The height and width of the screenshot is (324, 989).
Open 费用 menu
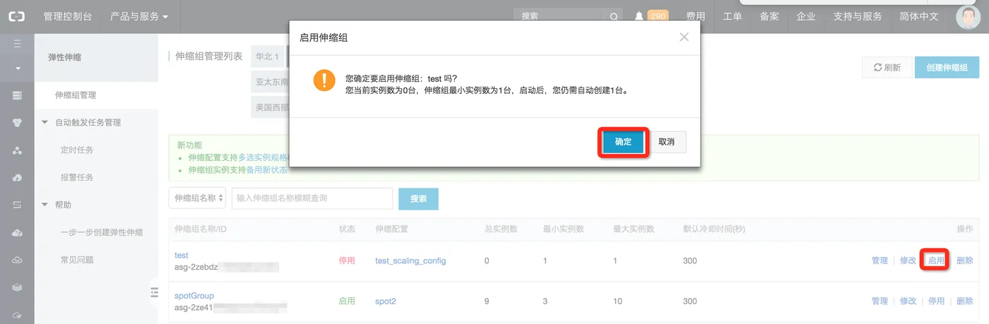pyautogui.click(x=695, y=16)
